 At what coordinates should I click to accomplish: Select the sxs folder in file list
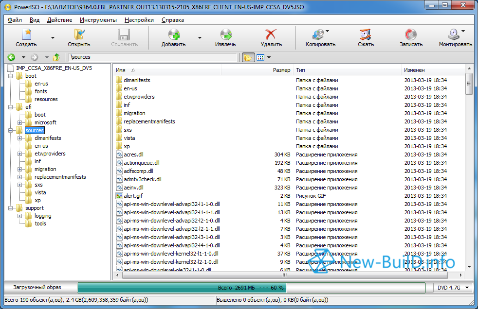pos(128,130)
